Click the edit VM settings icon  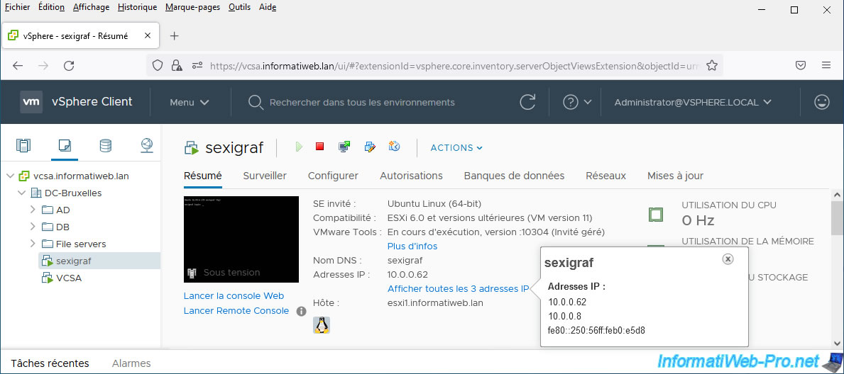369,147
